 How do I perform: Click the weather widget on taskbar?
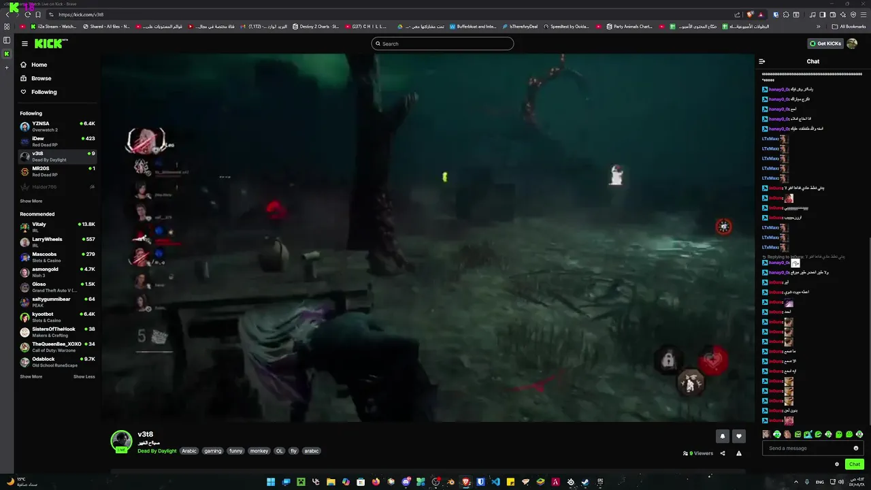pos(22,482)
